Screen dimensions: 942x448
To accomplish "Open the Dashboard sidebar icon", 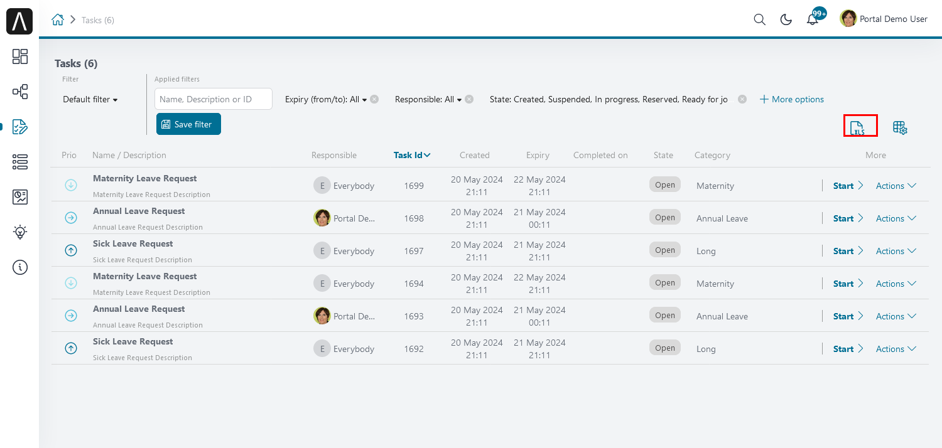I will click(20, 56).
